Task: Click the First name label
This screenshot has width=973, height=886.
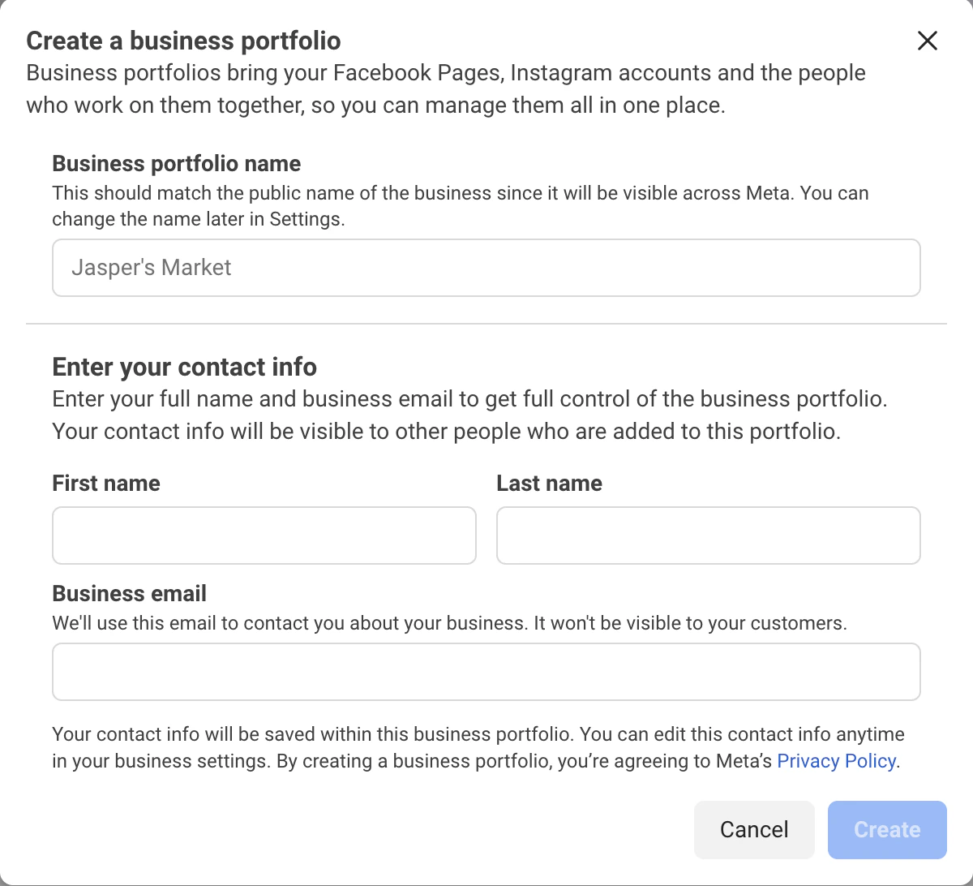Action: tap(105, 483)
